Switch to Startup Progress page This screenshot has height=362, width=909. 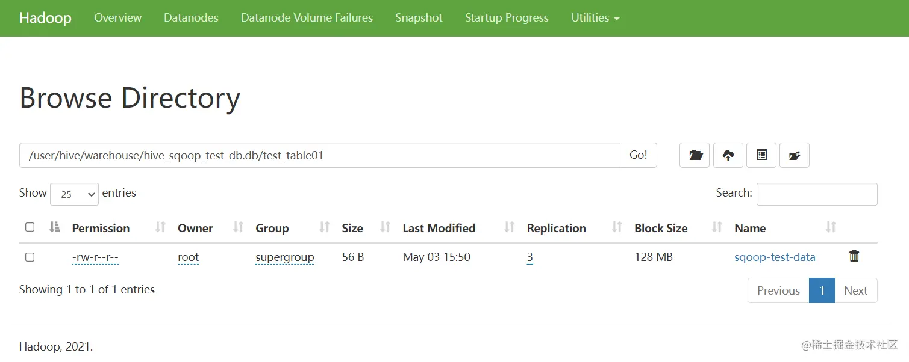click(x=507, y=18)
